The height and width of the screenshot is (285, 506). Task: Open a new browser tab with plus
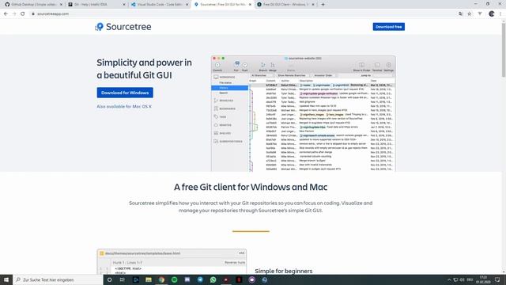pos(323,5)
